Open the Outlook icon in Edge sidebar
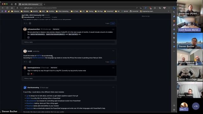The width and height of the screenshot is (203, 114). [174, 34]
